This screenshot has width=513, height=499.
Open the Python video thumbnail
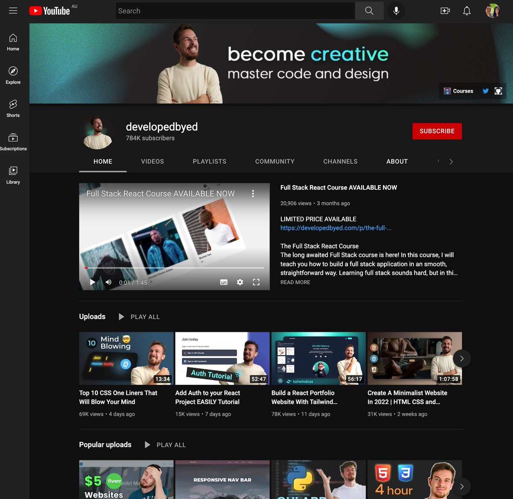[318, 480]
